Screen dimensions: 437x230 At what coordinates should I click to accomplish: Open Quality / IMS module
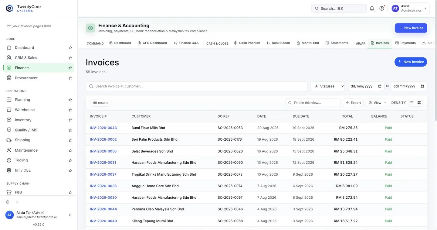[39, 130]
